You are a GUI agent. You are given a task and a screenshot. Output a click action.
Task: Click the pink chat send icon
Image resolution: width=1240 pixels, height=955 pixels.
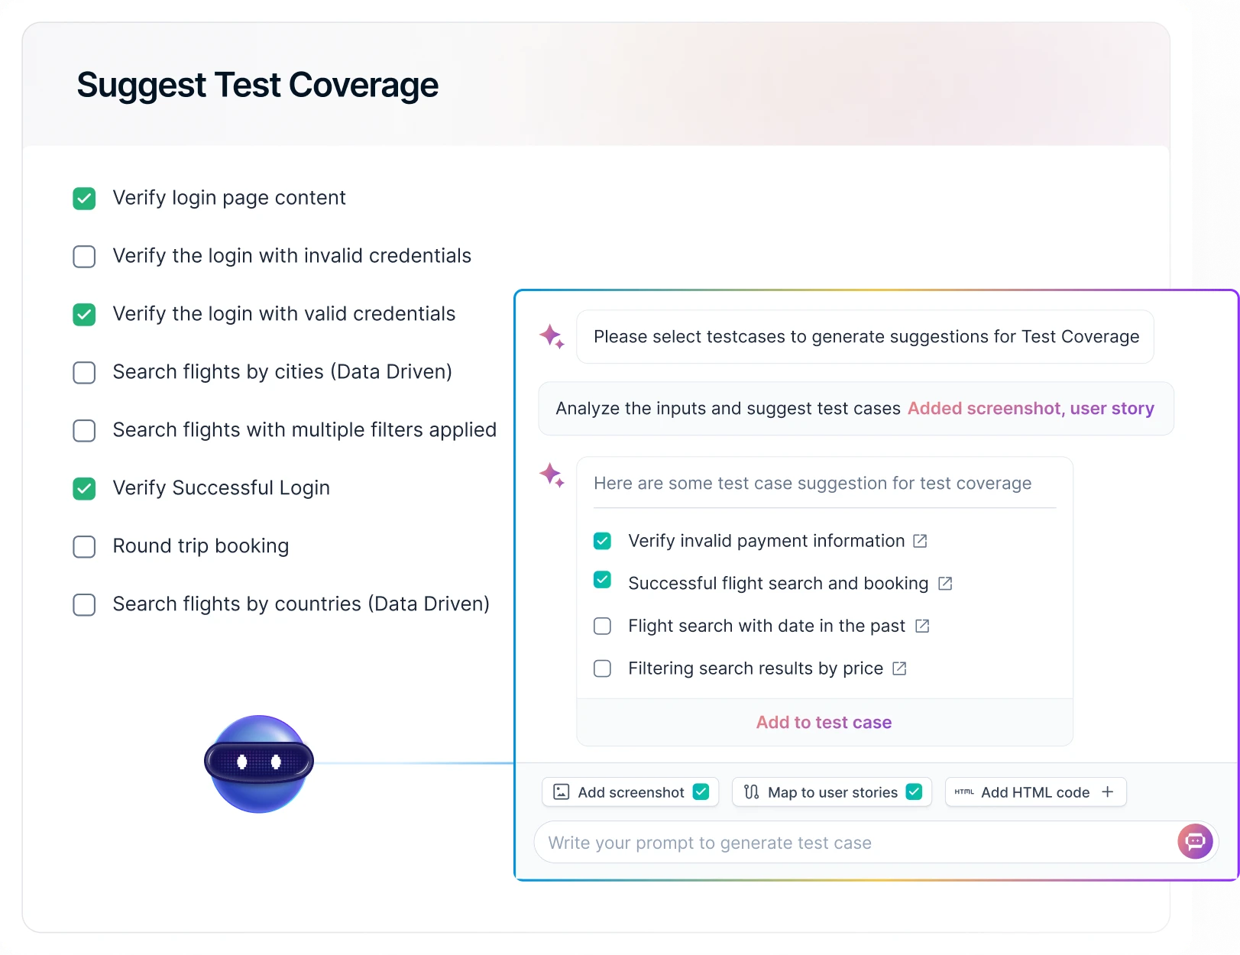click(x=1194, y=842)
